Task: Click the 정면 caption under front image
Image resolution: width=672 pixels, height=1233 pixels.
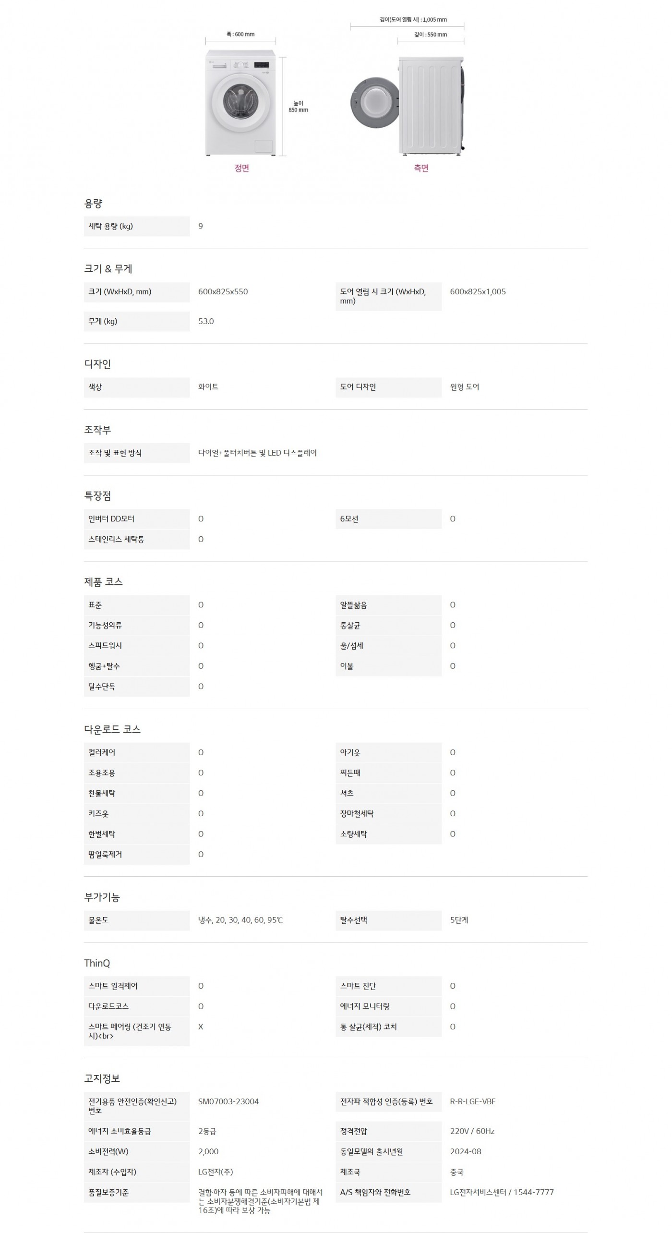Action: click(241, 168)
